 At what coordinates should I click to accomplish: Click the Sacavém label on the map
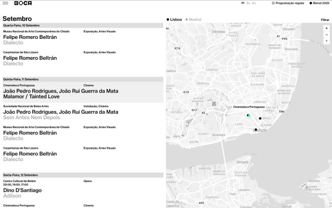[289, 29]
